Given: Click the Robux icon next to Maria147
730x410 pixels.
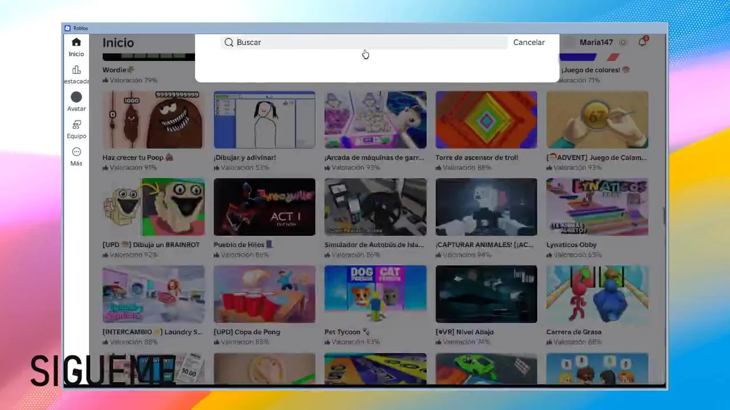Looking at the screenshot, I should coord(623,42).
